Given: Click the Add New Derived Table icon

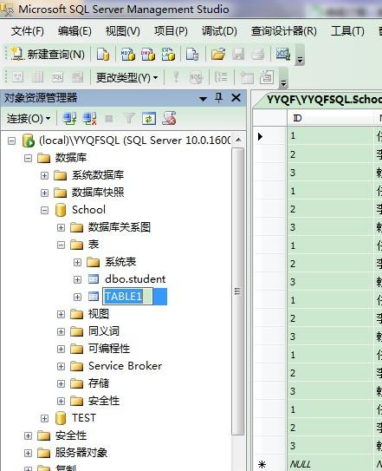Looking at the screenshot, I should point(267,77).
